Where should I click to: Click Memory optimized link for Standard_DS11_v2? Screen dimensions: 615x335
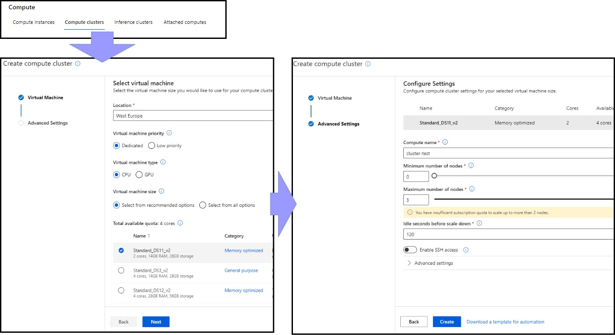point(243,251)
